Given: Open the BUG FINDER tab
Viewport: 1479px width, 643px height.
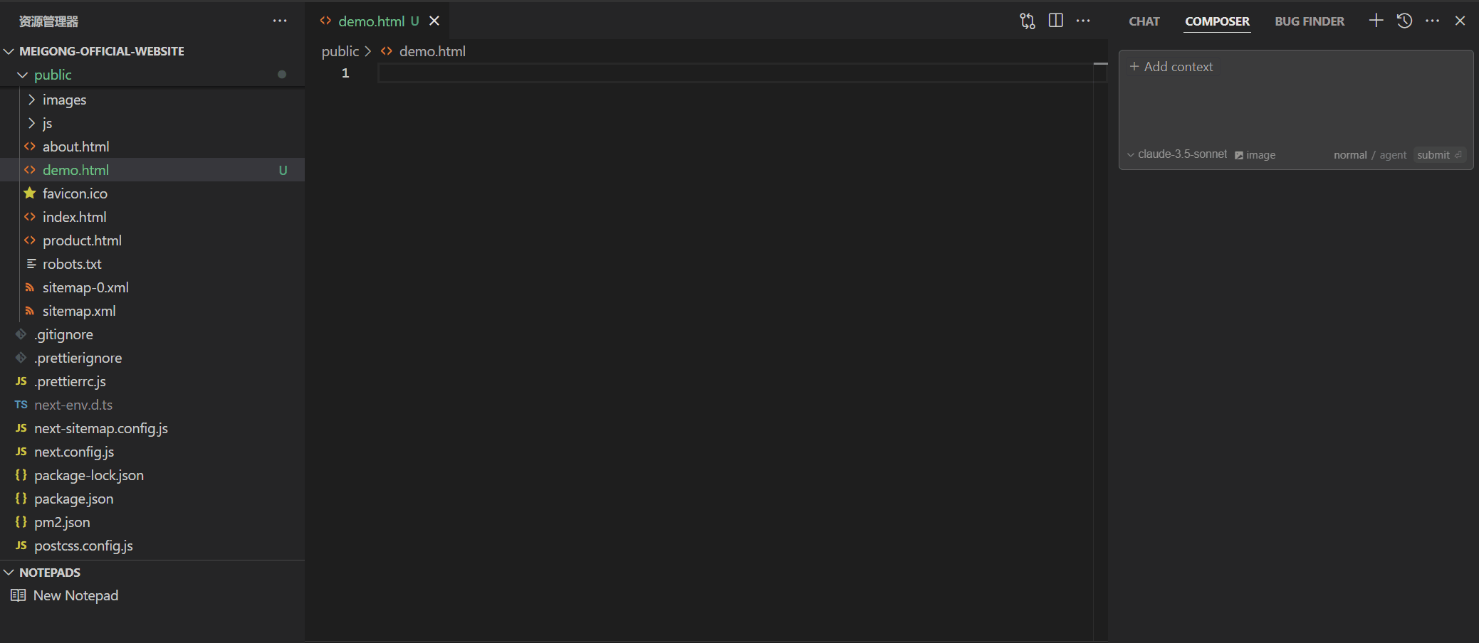Looking at the screenshot, I should [1310, 21].
